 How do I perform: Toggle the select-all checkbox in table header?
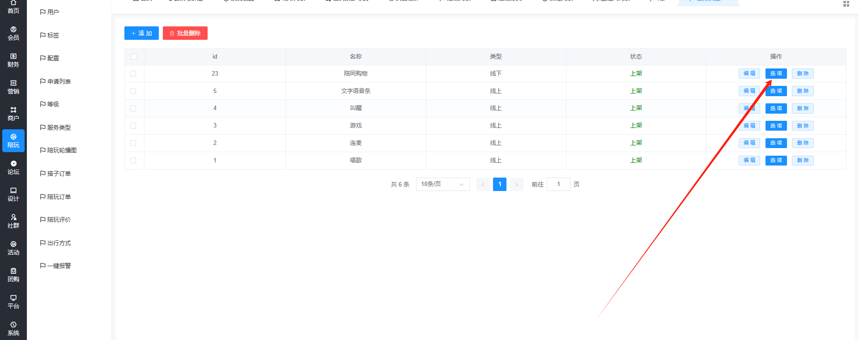click(x=134, y=56)
